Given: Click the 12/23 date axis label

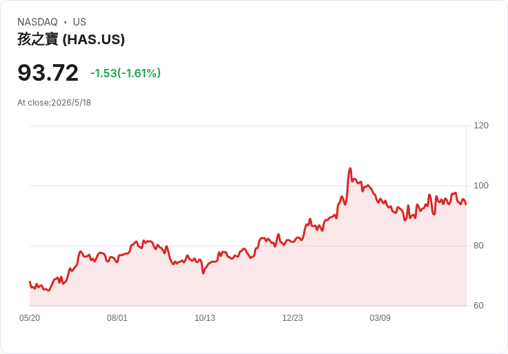Looking at the screenshot, I should tap(293, 318).
